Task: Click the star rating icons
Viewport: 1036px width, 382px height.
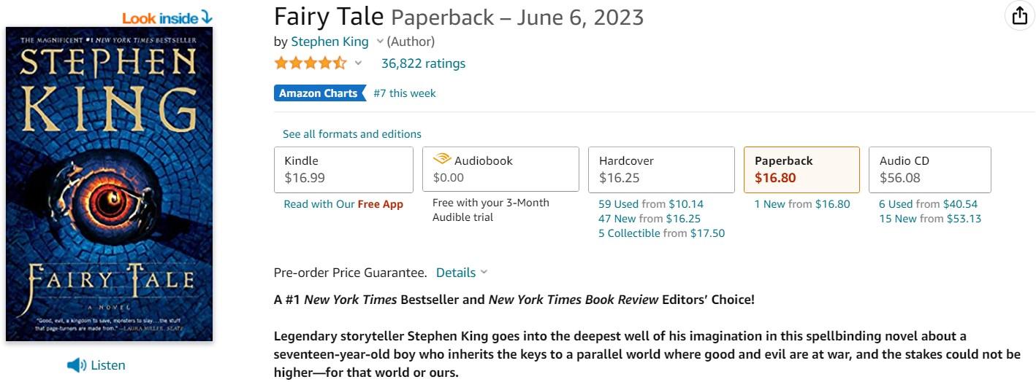Action: [x=311, y=63]
